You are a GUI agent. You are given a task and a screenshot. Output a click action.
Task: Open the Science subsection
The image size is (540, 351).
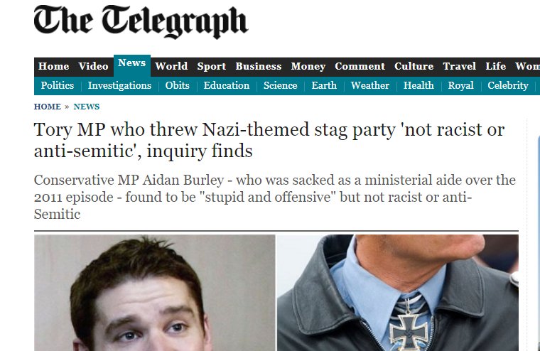[x=281, y=85]
